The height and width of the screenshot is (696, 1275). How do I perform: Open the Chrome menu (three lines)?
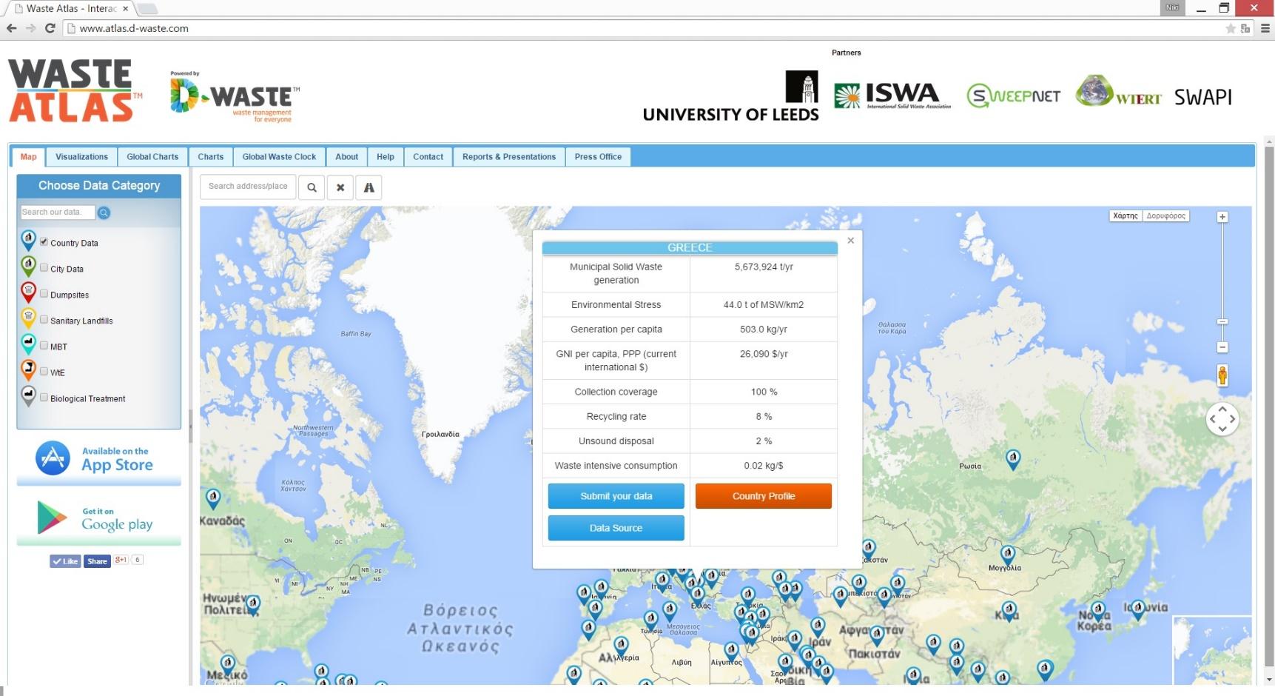pos(1265,28)
